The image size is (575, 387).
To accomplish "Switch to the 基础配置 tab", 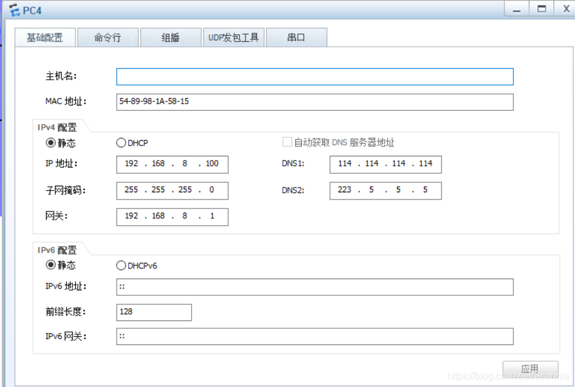I will click(45, 37).
